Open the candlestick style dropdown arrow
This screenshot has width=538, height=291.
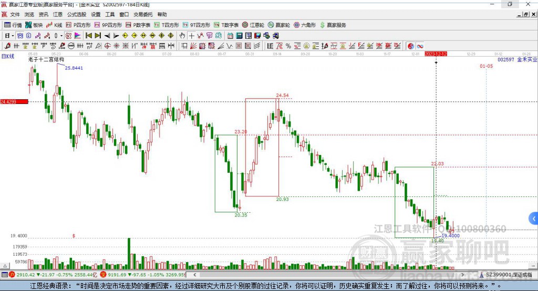click(x=61, y=36)
